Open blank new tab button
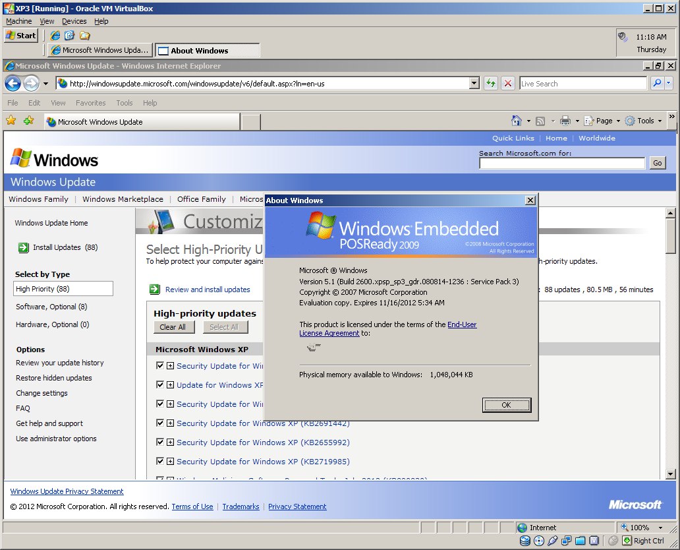The image size is (680, 550). [x=250, y=122]
